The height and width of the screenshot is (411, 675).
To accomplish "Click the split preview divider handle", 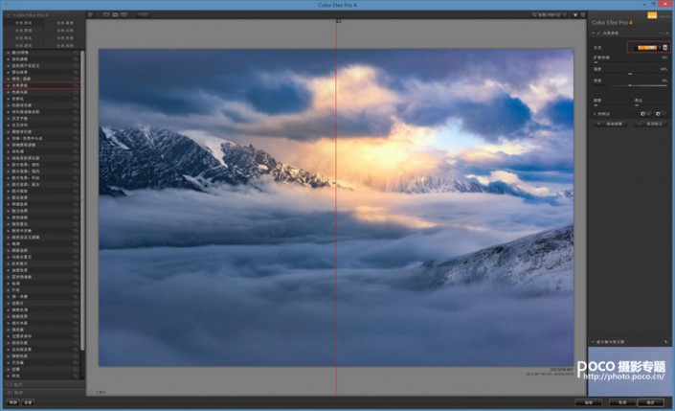I will 336,21.
